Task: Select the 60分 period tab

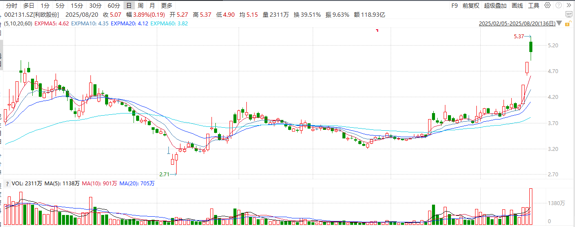Action: (x=114, y=6)
